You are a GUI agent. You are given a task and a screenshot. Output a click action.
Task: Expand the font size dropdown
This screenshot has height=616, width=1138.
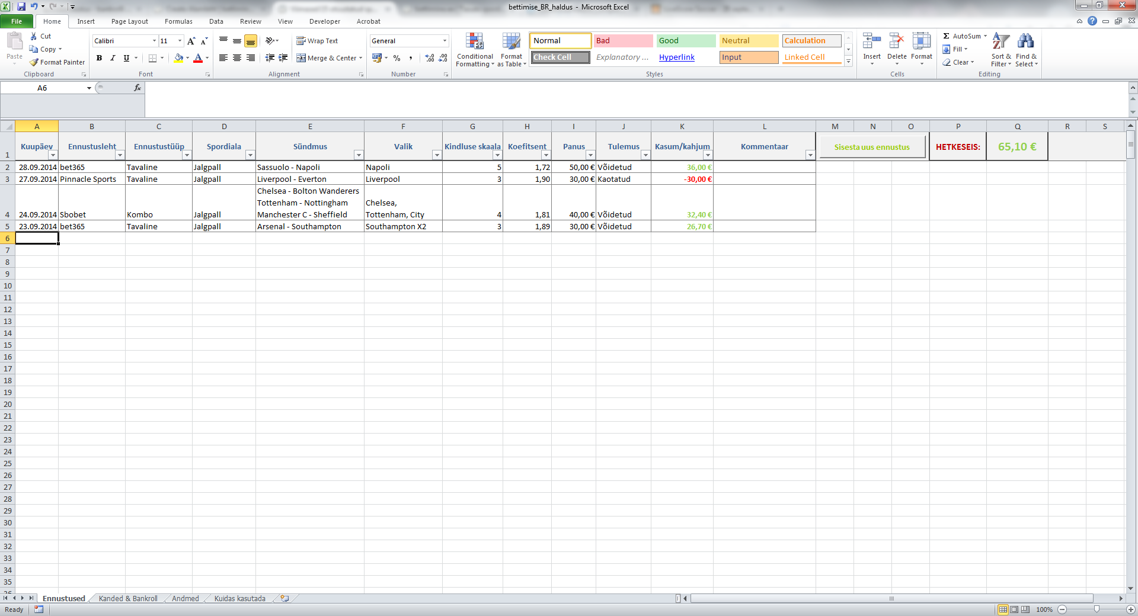[180, 41]
